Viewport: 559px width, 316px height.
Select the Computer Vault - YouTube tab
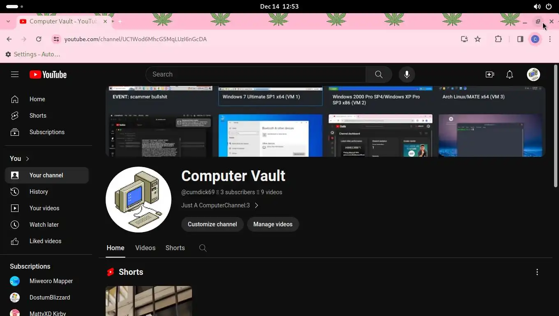(64, 21)
